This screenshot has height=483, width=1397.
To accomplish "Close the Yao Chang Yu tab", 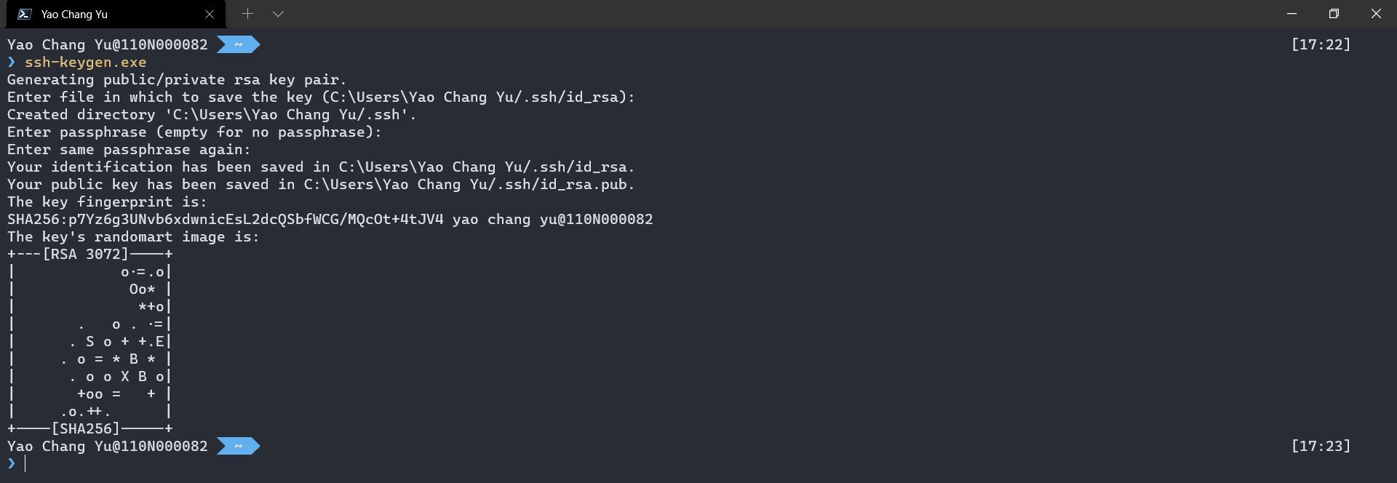I will (210, 14).
